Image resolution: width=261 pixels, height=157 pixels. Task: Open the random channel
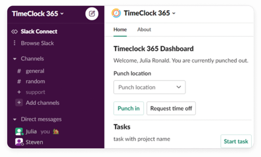pyautogui.click(x=35, y=81)
